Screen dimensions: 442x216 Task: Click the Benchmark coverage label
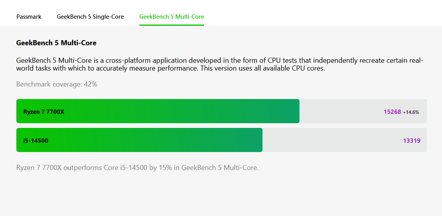click(x=49, y=84)
